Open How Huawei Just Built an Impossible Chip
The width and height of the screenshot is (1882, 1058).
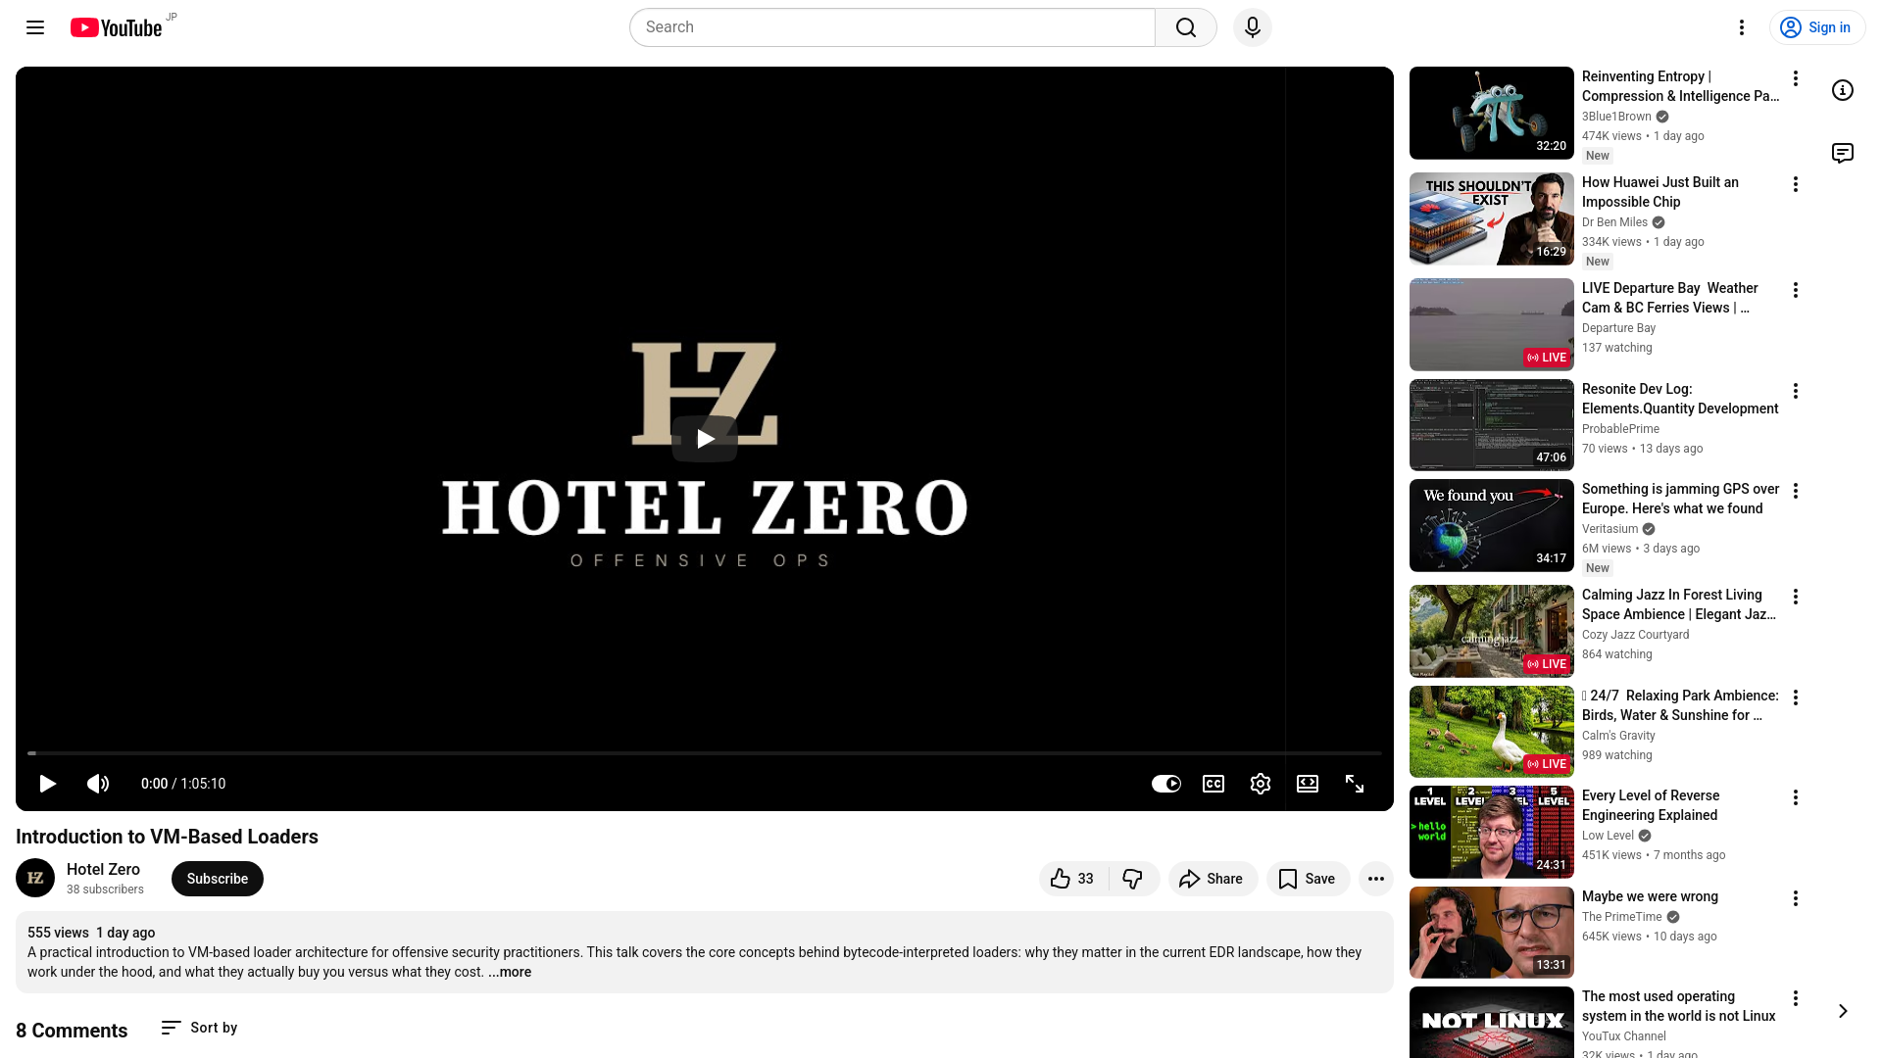tap(1660, 192)
